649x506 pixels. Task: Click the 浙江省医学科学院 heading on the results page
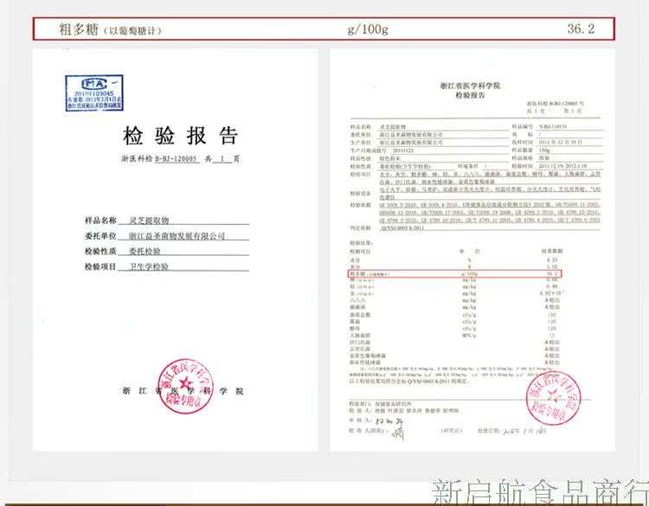coord(470,86)
